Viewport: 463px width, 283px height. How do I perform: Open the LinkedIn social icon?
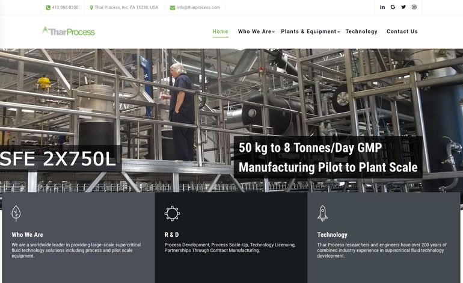(x=382, y=7)
